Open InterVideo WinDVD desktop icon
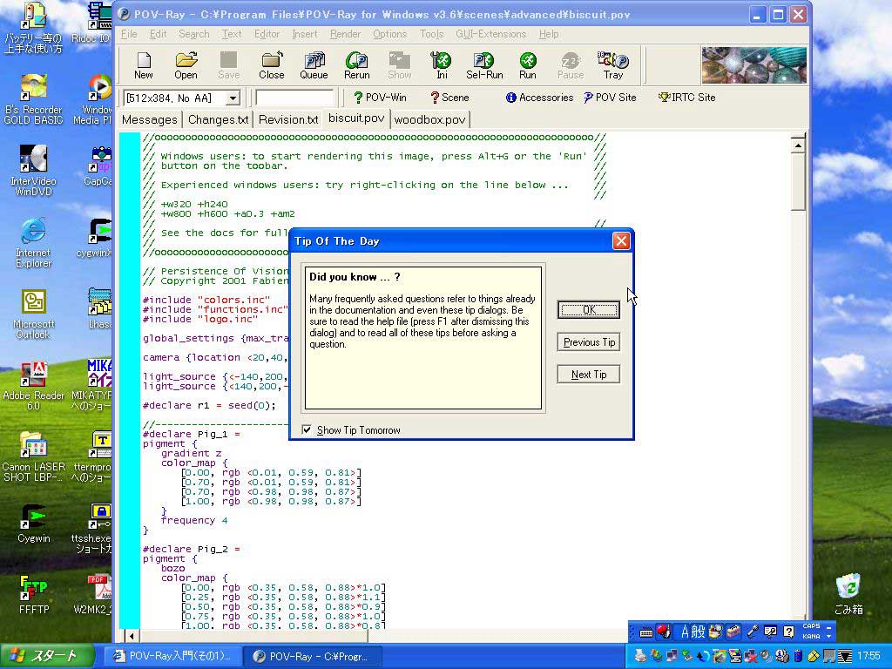 (x=33, y=171)
